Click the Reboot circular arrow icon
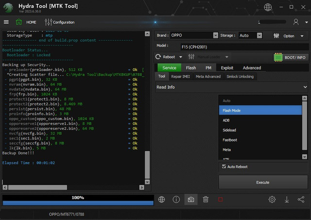This screenshot has width=311, height=220. pos(158,57)
